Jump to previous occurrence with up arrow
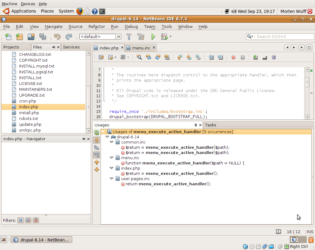Image resolution: width=315 pixels, height=250 pixels. tap(97, 162)
